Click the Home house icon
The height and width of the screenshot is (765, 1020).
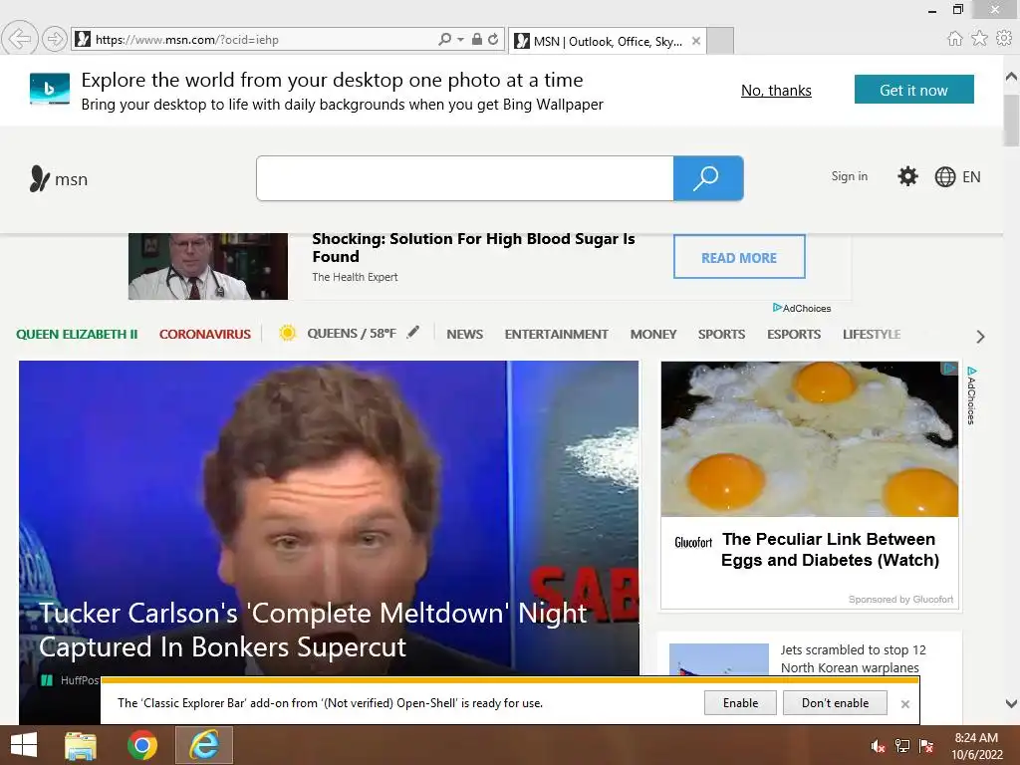(x=954, y=39)
